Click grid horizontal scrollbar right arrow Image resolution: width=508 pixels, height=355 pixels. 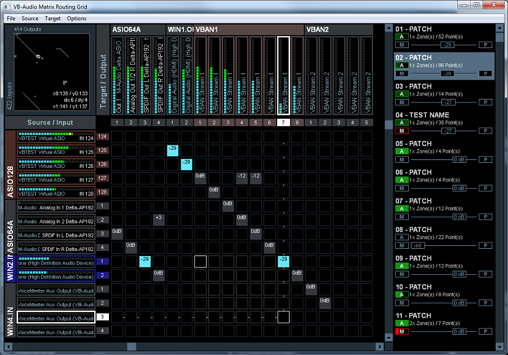tap(380, 347)
